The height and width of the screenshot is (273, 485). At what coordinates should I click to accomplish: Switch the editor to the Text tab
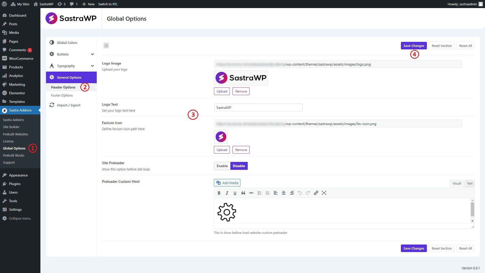pos(470,183)
